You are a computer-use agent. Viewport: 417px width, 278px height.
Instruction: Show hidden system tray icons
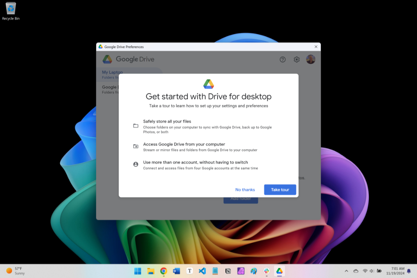click(346, 271)
